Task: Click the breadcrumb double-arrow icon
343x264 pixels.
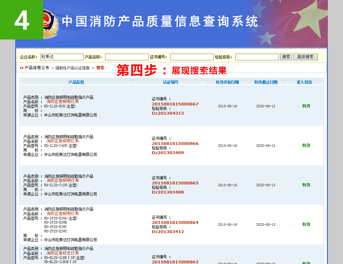Action: [x=22, y=68]
